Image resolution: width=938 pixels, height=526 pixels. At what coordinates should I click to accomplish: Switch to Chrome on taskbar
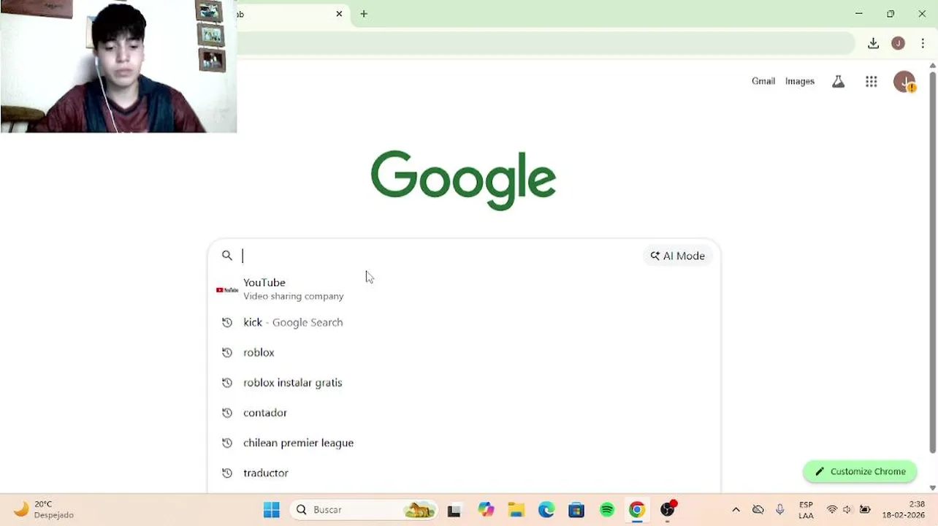637,510
